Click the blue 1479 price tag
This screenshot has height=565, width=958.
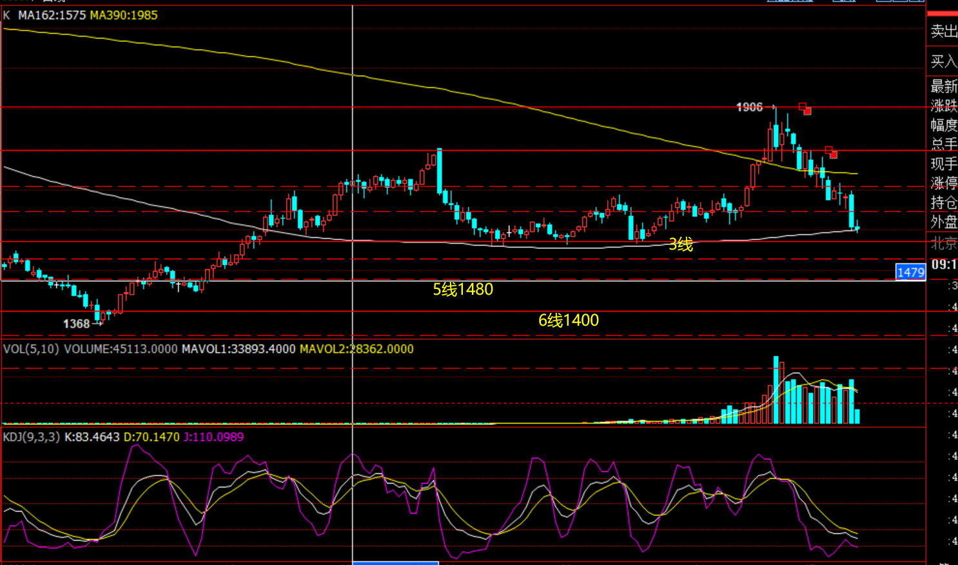click(910, 272)
